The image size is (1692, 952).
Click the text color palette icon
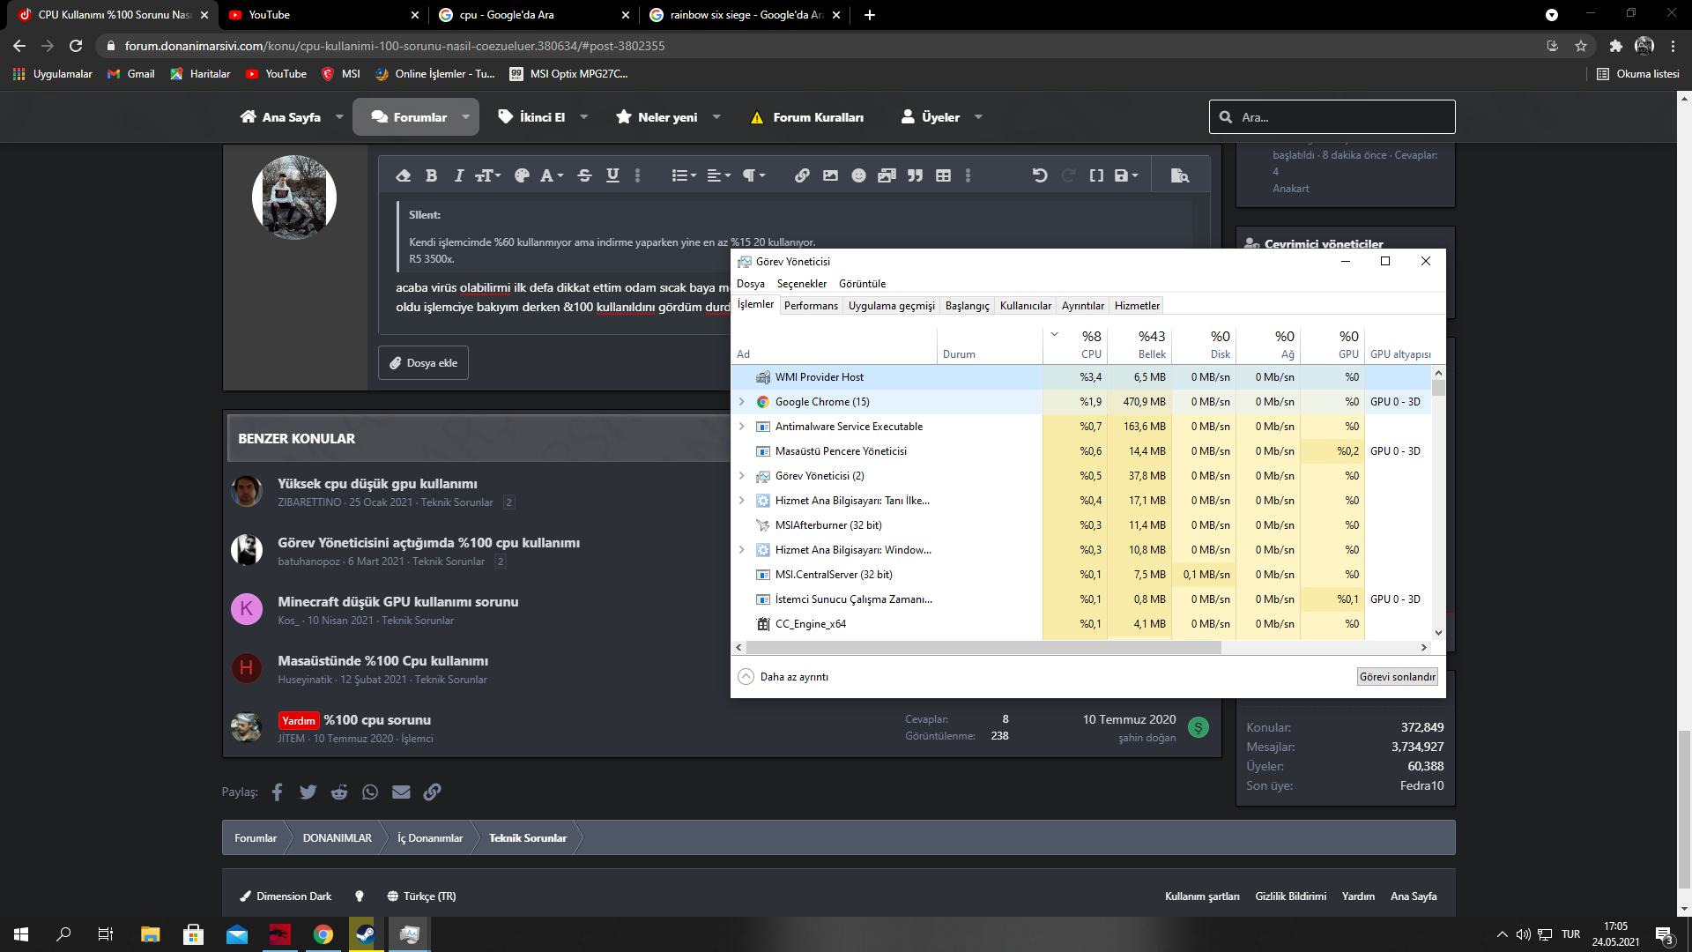(522, 175)
